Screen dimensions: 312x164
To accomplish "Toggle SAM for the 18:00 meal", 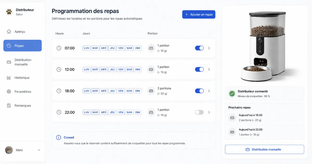I will [129, 91].
